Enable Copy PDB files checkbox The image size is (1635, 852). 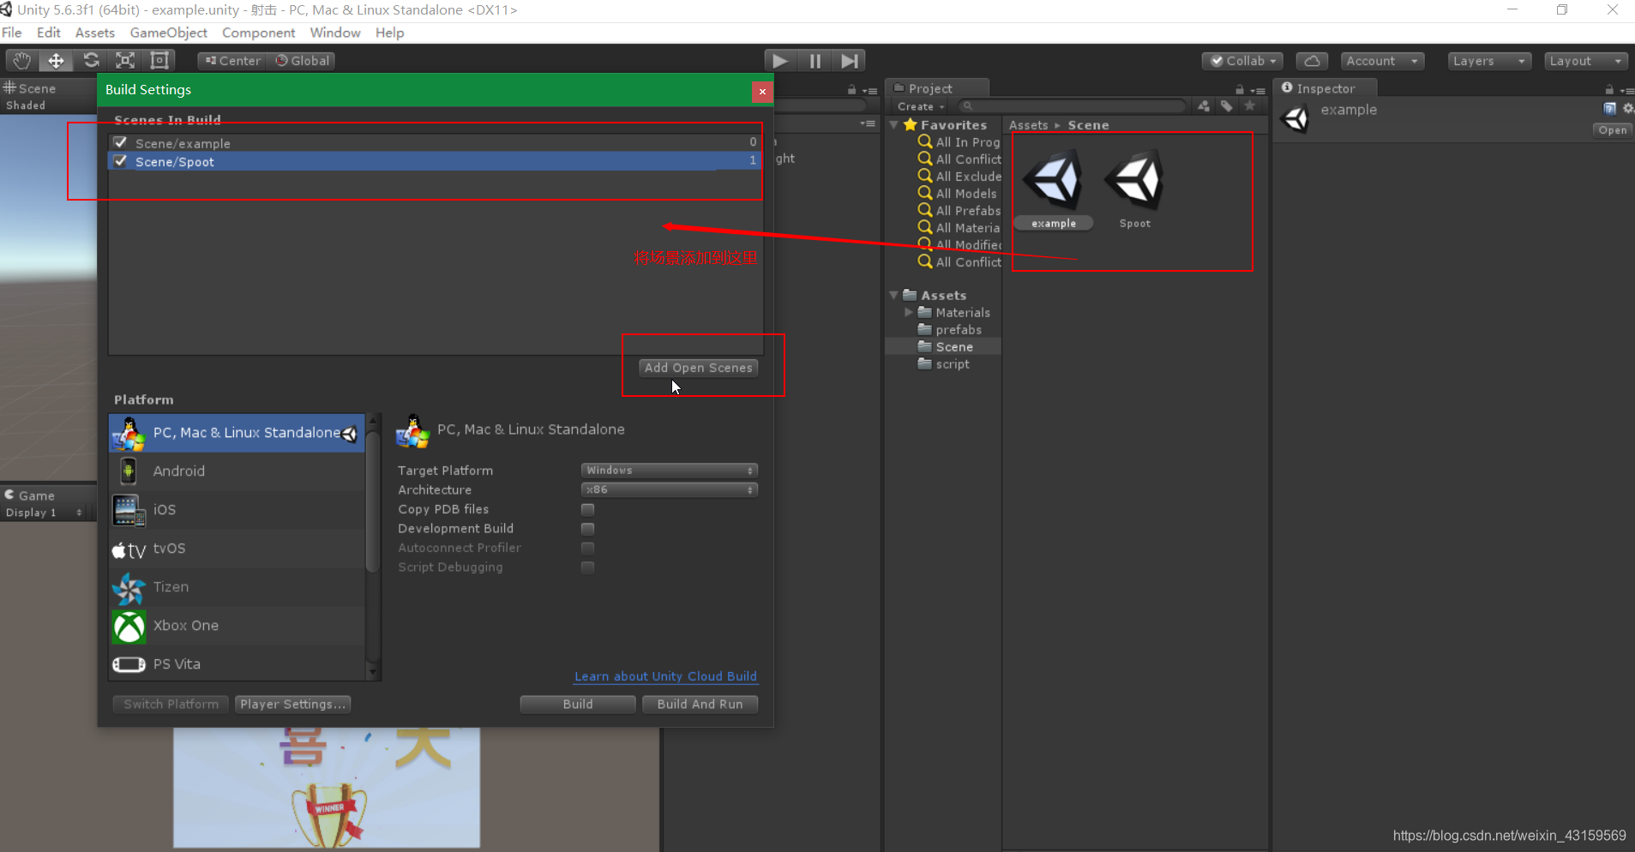click(x=588, y=509)
